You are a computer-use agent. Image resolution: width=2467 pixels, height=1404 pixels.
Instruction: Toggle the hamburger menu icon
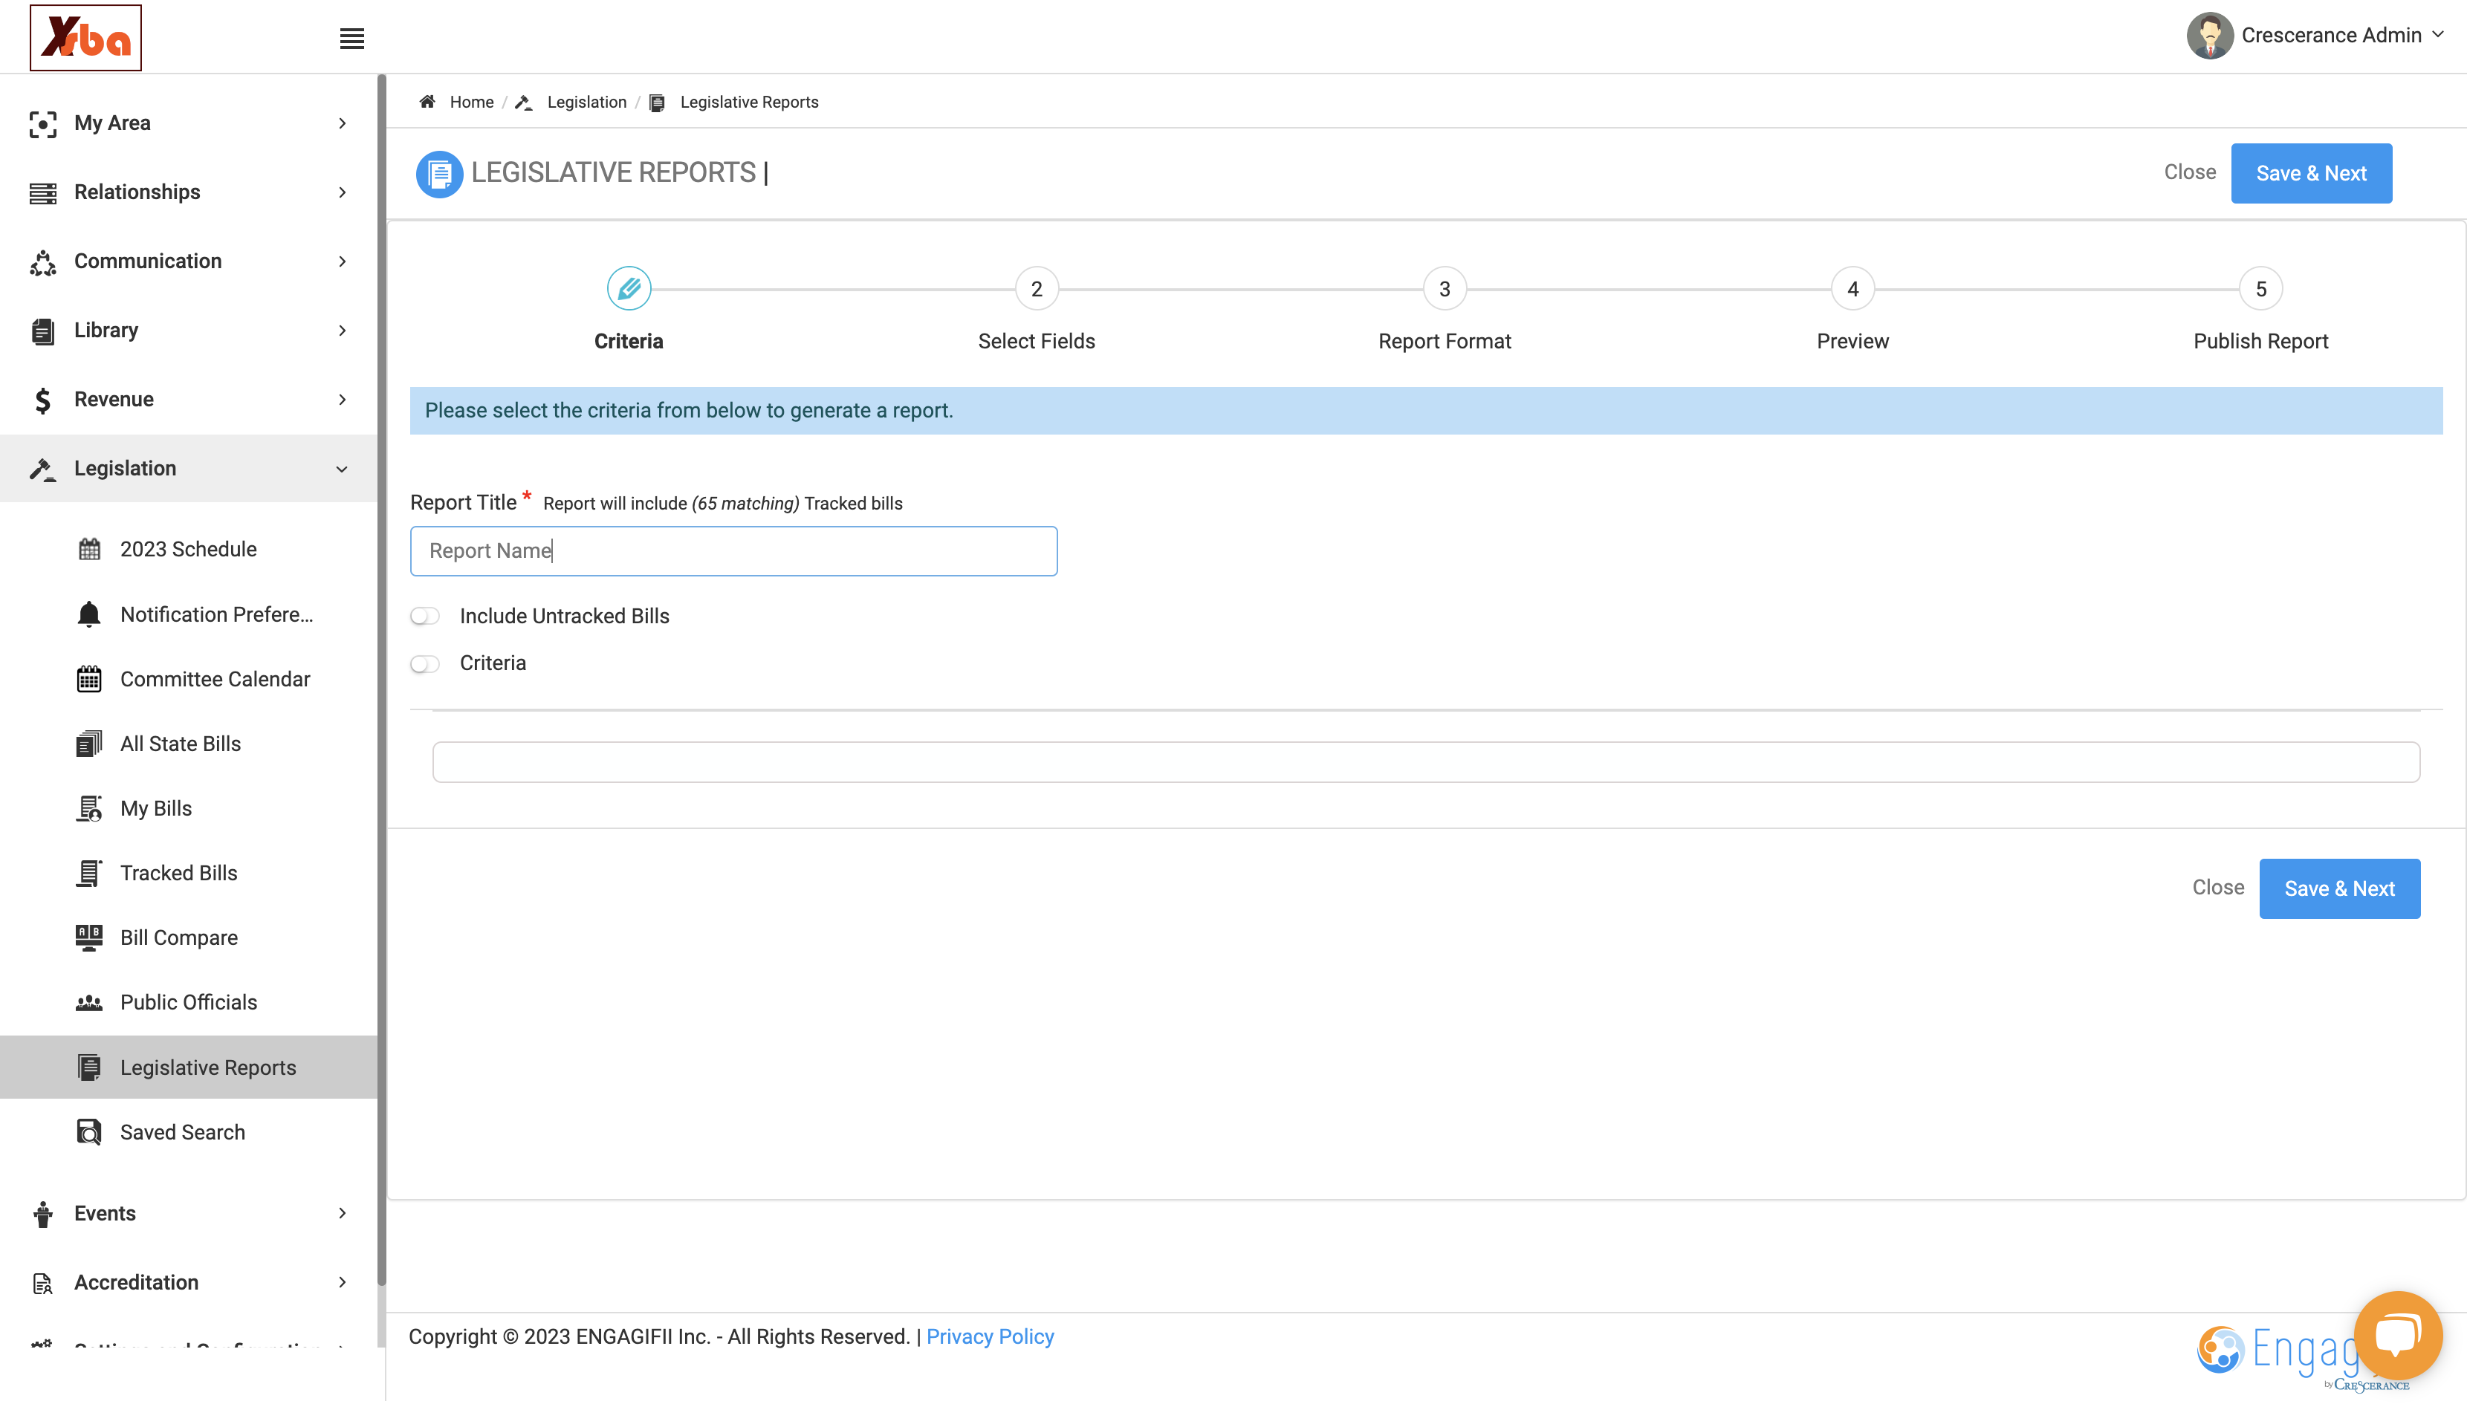point(352,39)
